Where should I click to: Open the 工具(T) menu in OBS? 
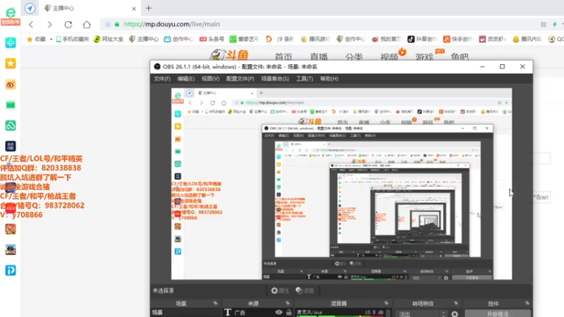point(305,79)
